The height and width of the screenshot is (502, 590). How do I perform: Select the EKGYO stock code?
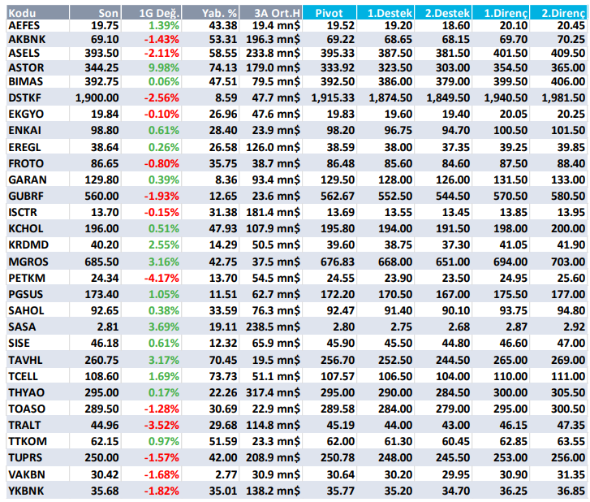pyautogui.click(x=26, y=114)
